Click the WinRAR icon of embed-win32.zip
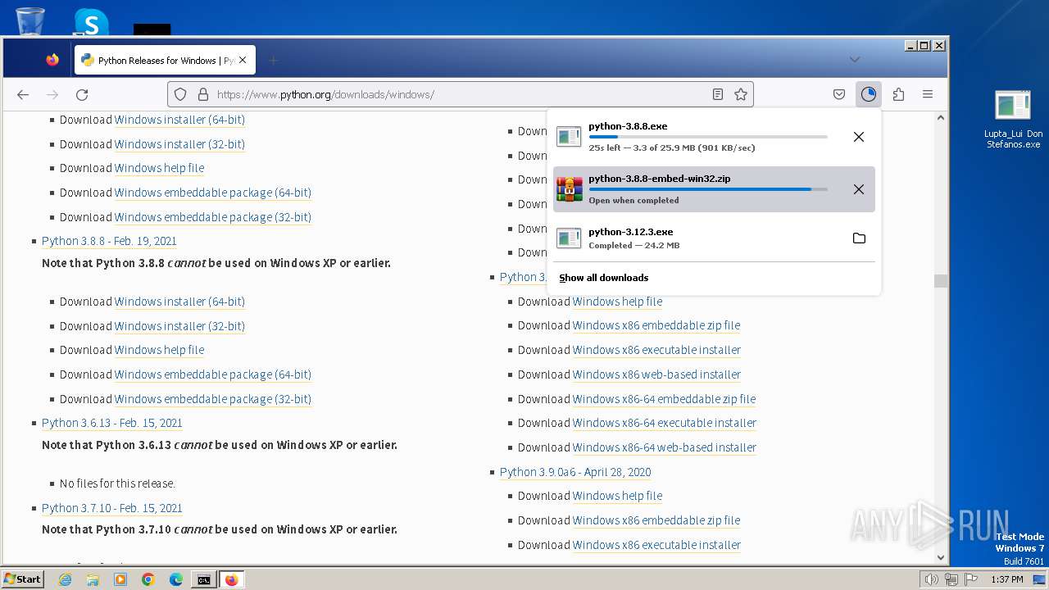This screenshot has width=1049, height=590. (569, 189)
